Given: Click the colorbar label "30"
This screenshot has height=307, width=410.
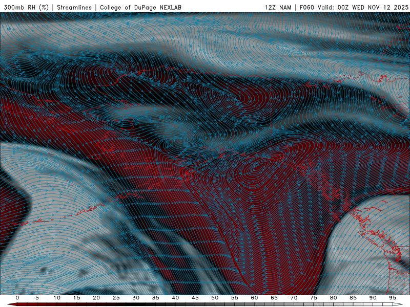Looking at the screenshot, I should pyautogui.click(x=136, y=298).
